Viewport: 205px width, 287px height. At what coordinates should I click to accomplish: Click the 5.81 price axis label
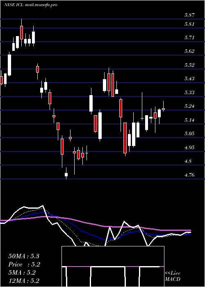(189, 24)
